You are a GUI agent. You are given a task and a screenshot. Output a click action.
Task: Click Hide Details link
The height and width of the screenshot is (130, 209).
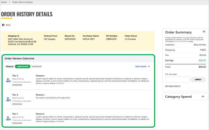coord(141,66)
